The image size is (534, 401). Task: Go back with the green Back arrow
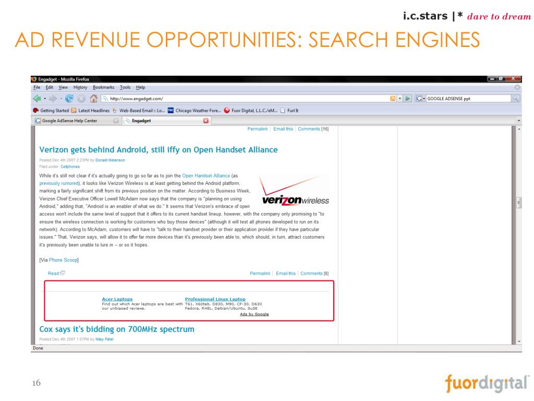pyautogui.click(x=37, y=99)
